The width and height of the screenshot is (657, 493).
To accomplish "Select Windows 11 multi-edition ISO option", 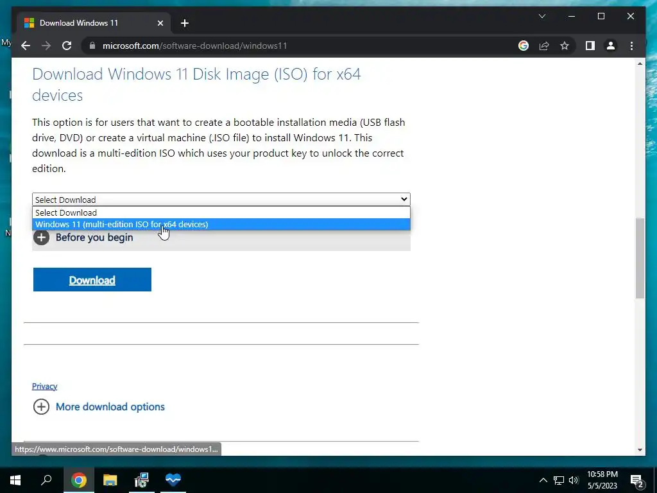I will click(x=221, y=224).
